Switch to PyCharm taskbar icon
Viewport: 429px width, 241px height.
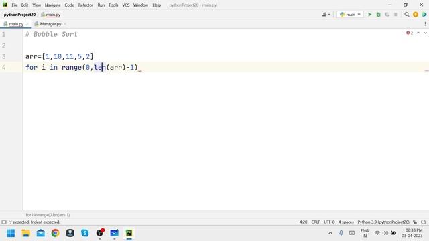click(x=129, y=233)
